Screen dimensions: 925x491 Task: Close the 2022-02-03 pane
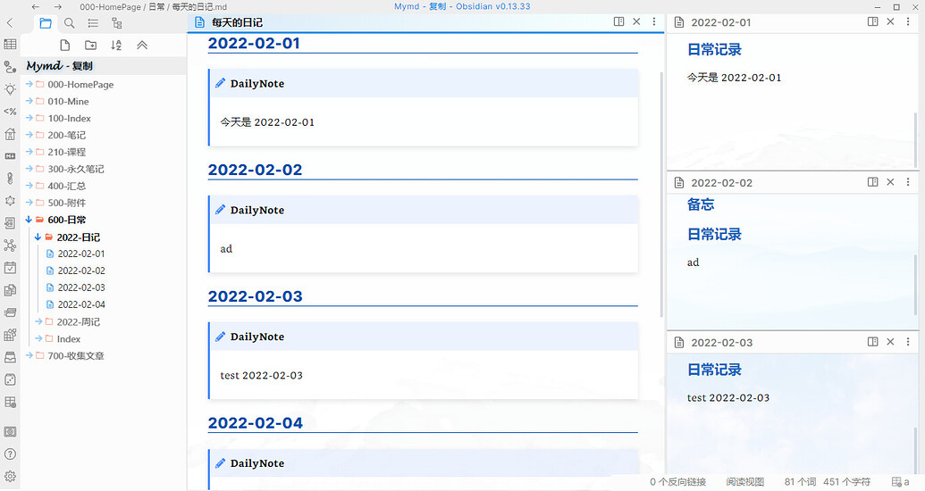coord(891,342)
